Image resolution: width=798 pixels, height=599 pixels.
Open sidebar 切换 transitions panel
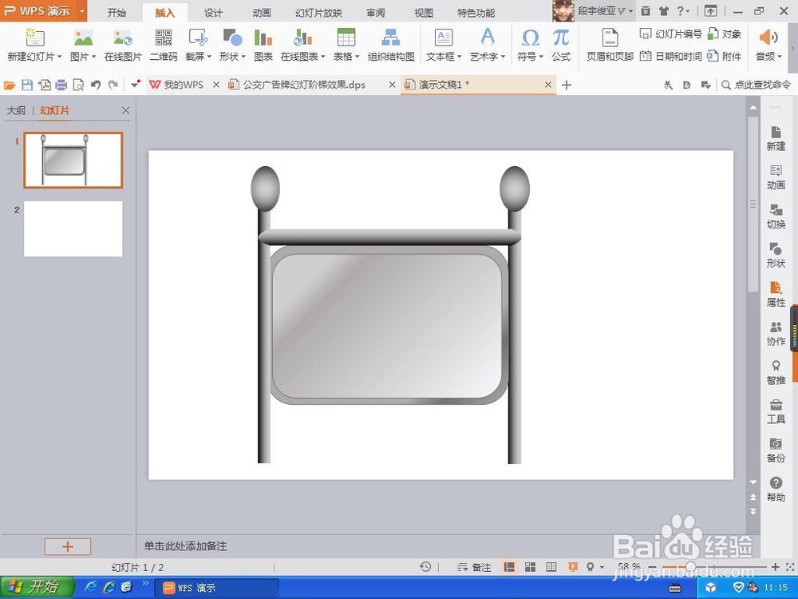tap(776, 216)
